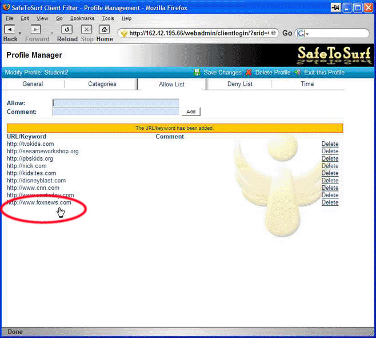The height and width of the screenshot is (338, 376).
Task: Click the Home toolbar icon
Action: click(x=105, y=29)
